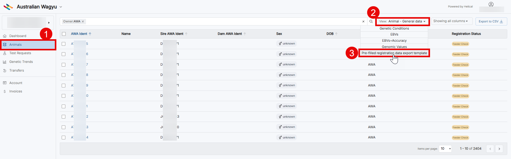
Task: Expand the Showing all columns dropdown
Action: [450, 21]
